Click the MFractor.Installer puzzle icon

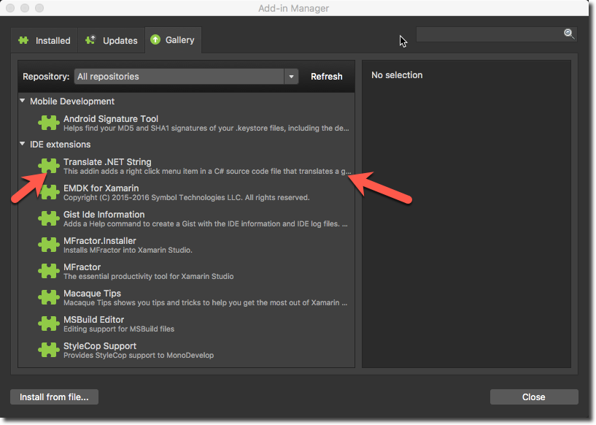click(49, 245)
